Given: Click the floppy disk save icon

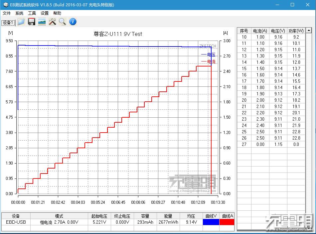Looking at the screenshot, I should pos(32,22).
